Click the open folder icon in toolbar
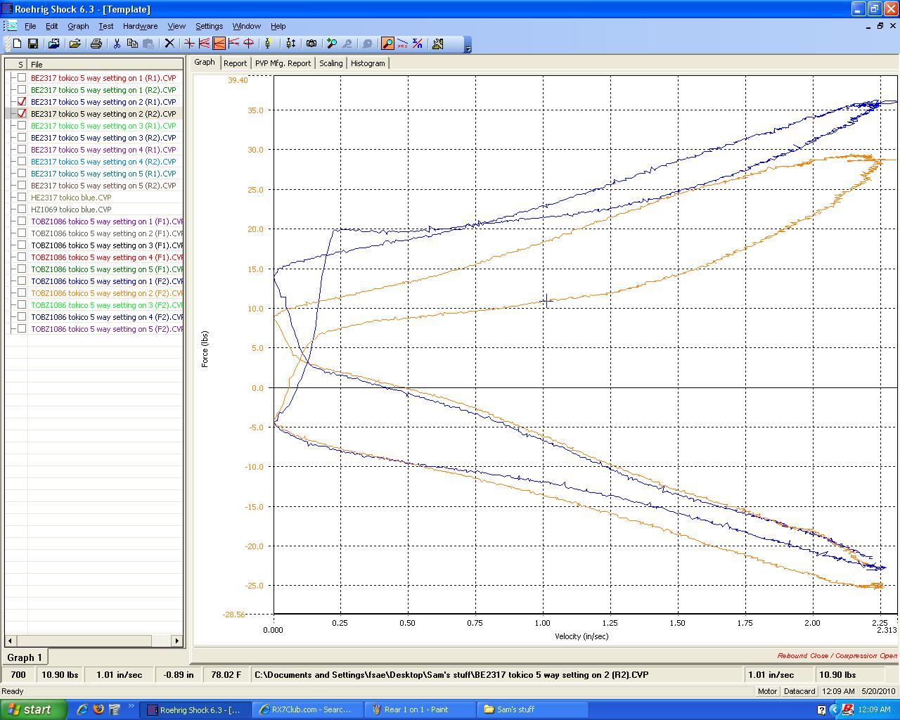The height and width of the screenshot is (720, 900). coord(75,44)
